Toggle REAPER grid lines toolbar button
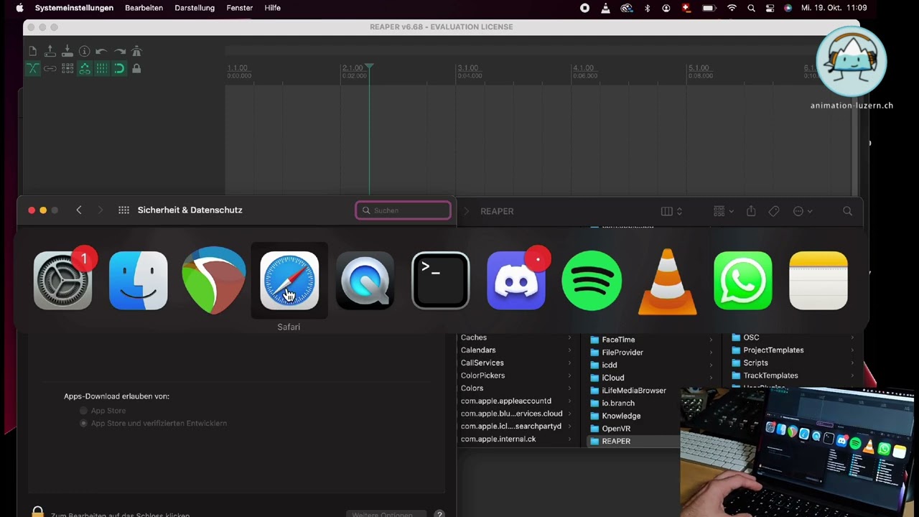This screenshot has height=517, width=919. [x=102, y=68]
